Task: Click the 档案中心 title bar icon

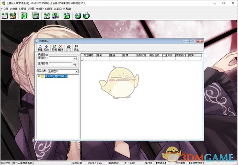Action: coord(37,41)
